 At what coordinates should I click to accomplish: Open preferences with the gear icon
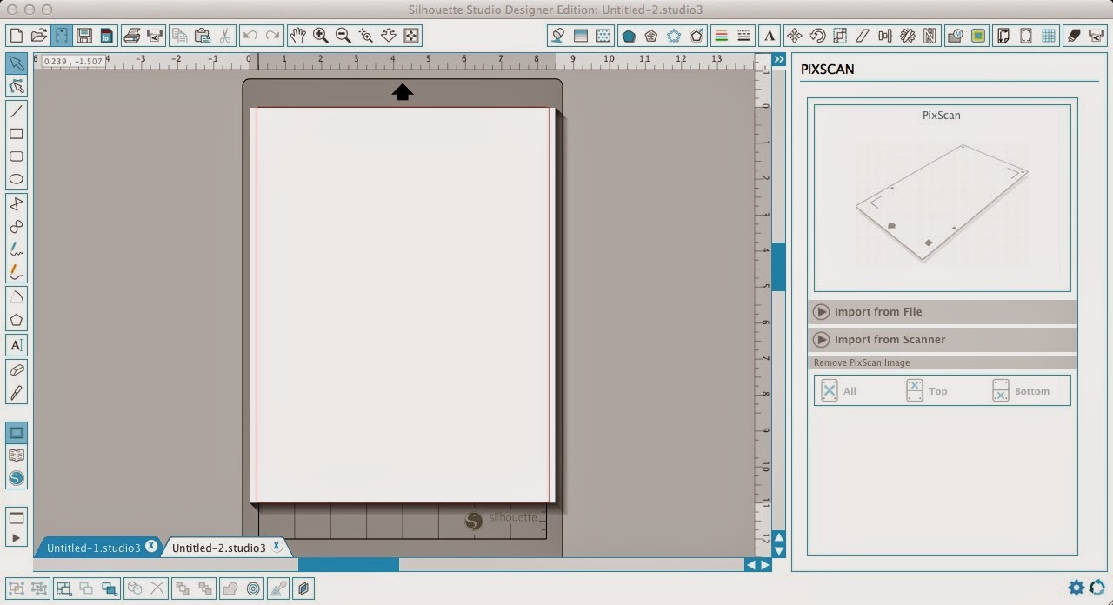coord(1076,588)
